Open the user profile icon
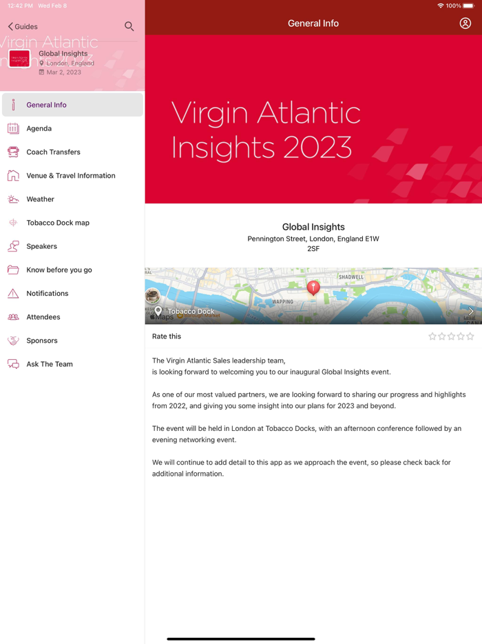Viewport: 482px width, 644px height. 465,23
